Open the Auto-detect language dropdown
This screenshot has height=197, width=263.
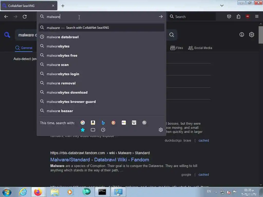coord(25,59)
